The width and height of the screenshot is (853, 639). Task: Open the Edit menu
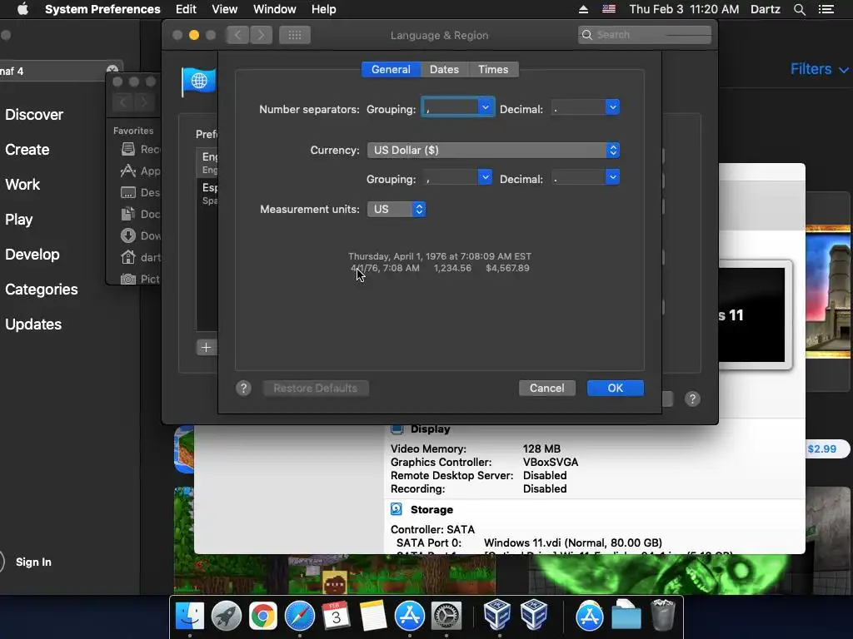(186, 9)
